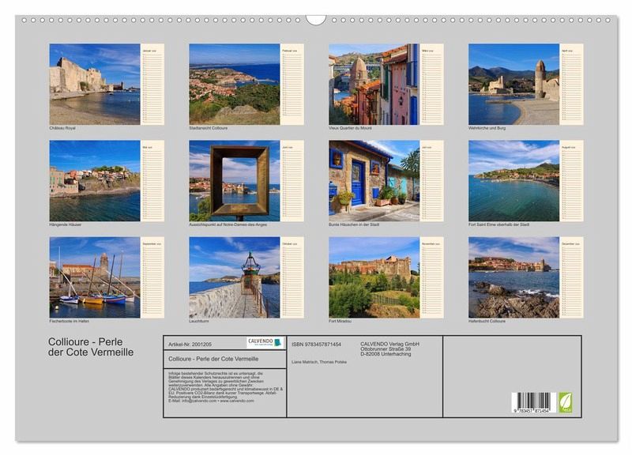Open the picture-frame viewpoint photo
Viewport: 632px width, 456px height.
click(234, 181)
